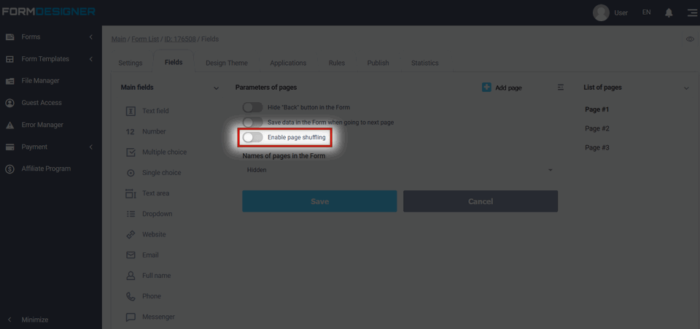The width and height of the screenshot is (700, 329).
Task: Click the Add page plus icon
Action: [x=486, y=88]
